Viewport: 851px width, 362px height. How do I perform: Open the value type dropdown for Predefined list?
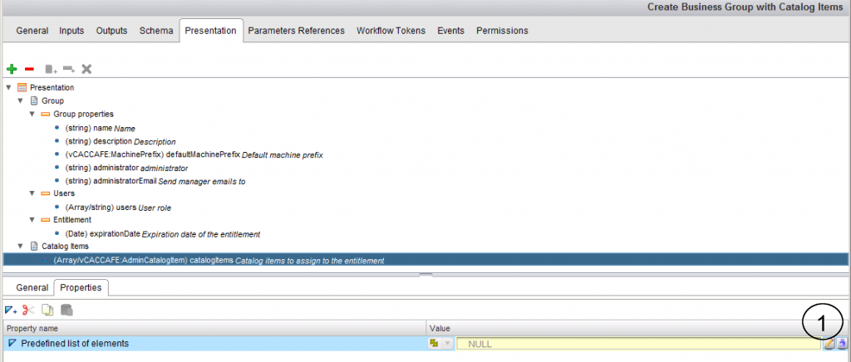[x=440, y=344]
